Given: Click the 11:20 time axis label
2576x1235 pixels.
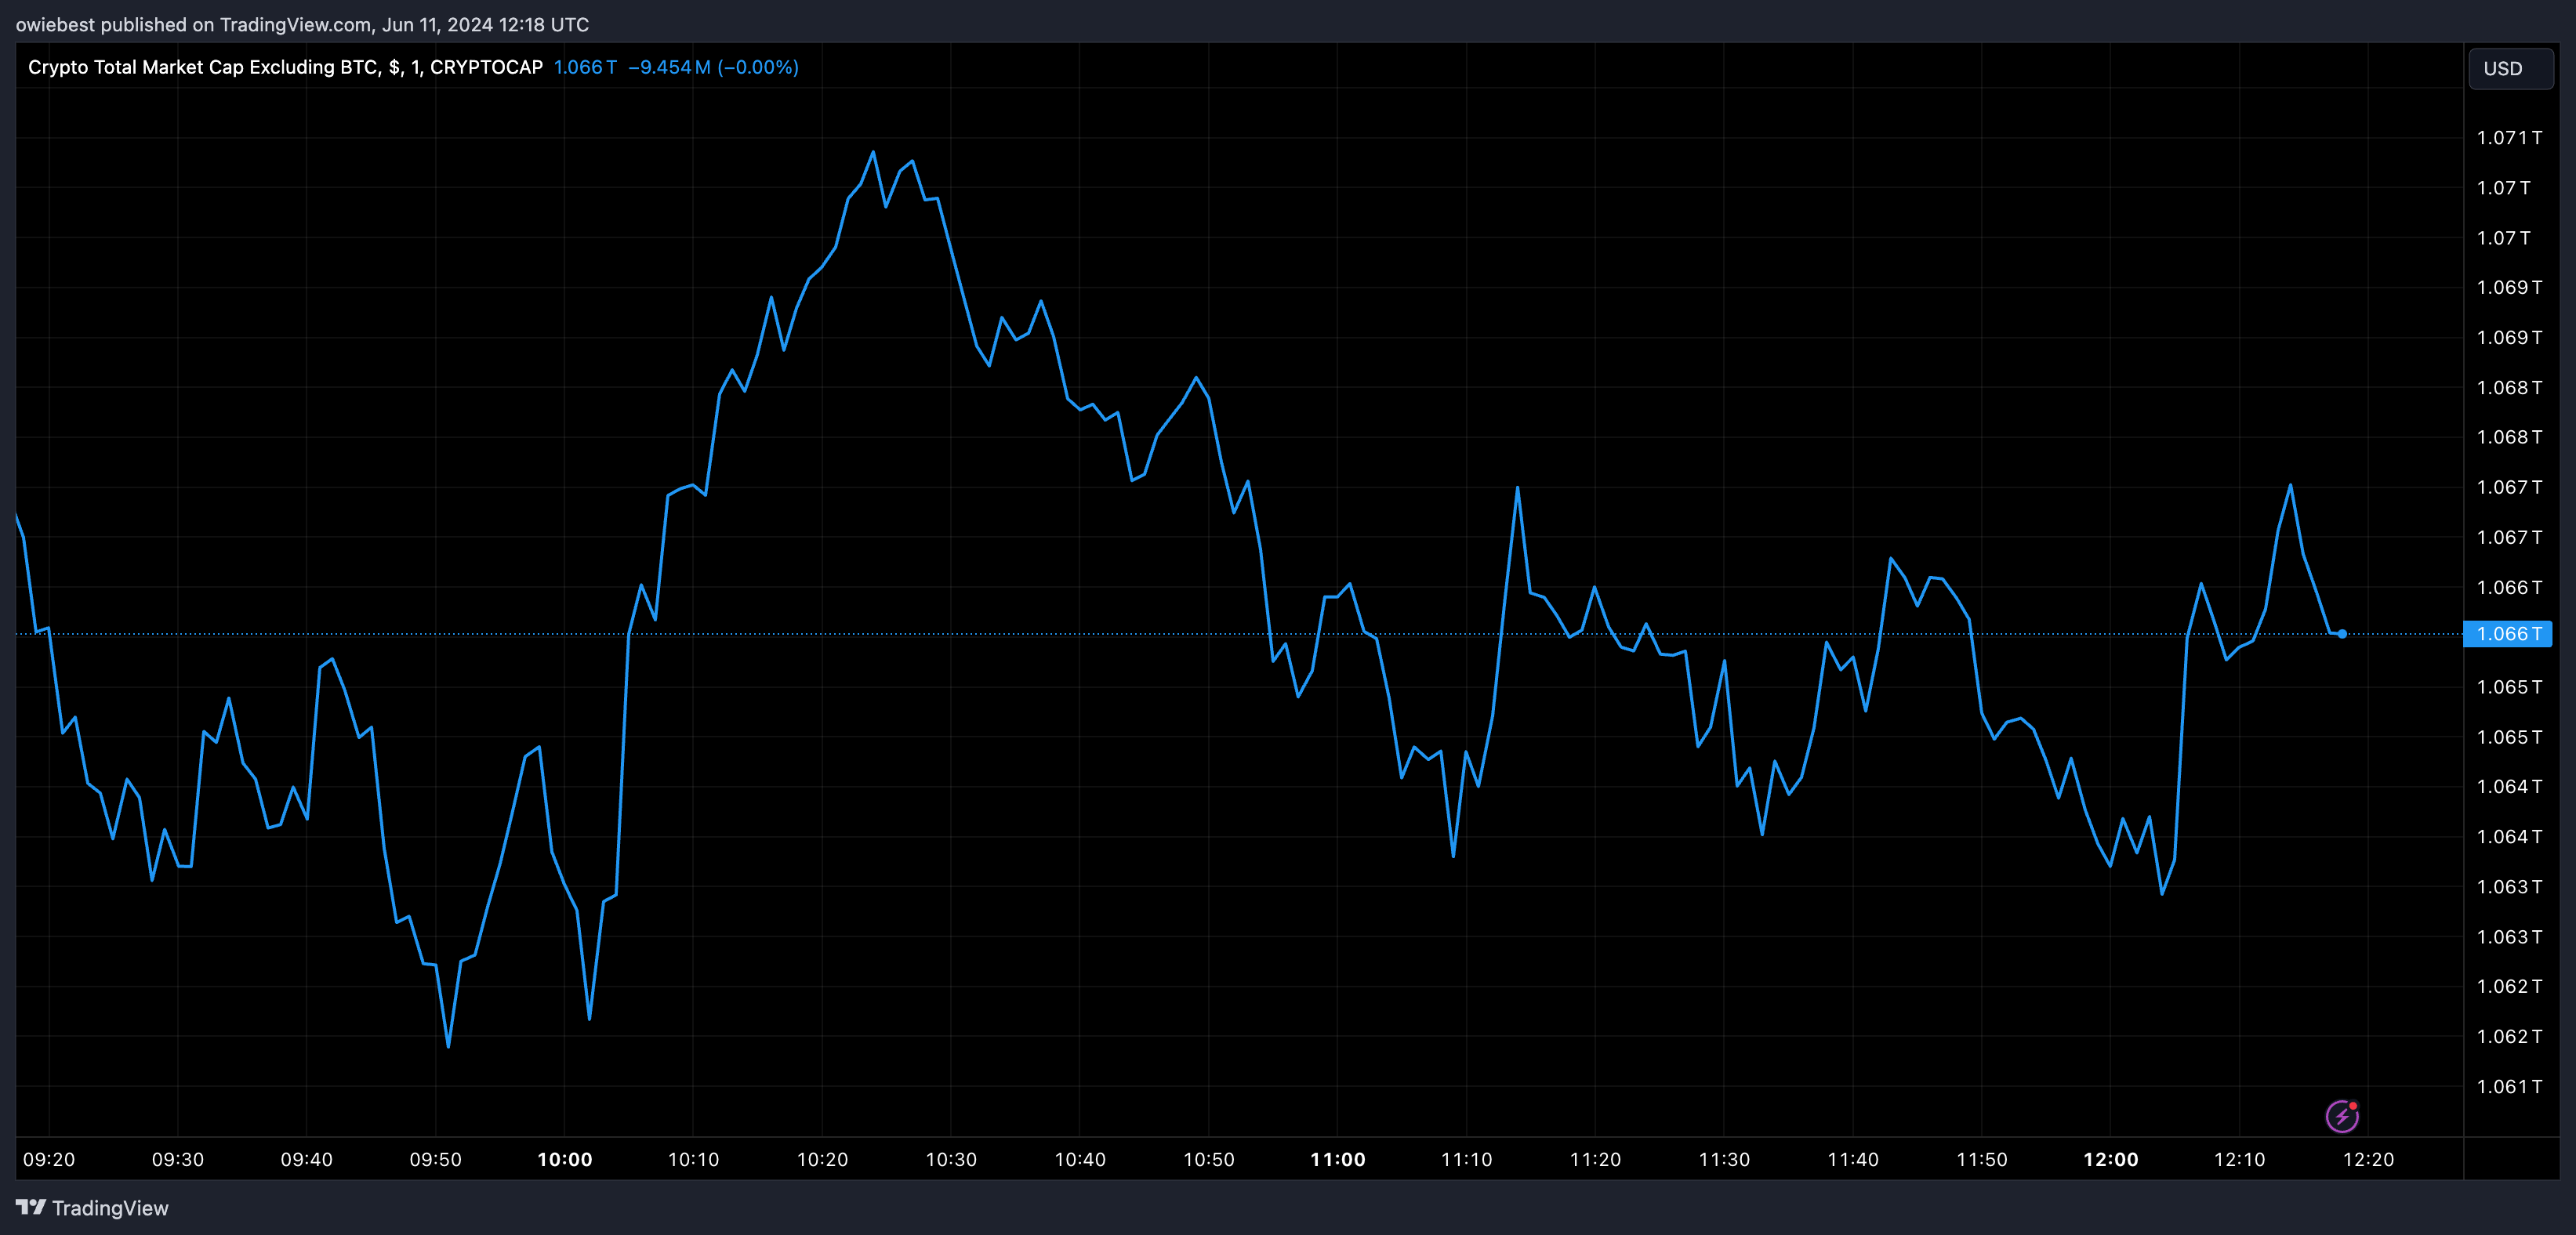Looking at the screenshot, I should coord(1596,1159).
